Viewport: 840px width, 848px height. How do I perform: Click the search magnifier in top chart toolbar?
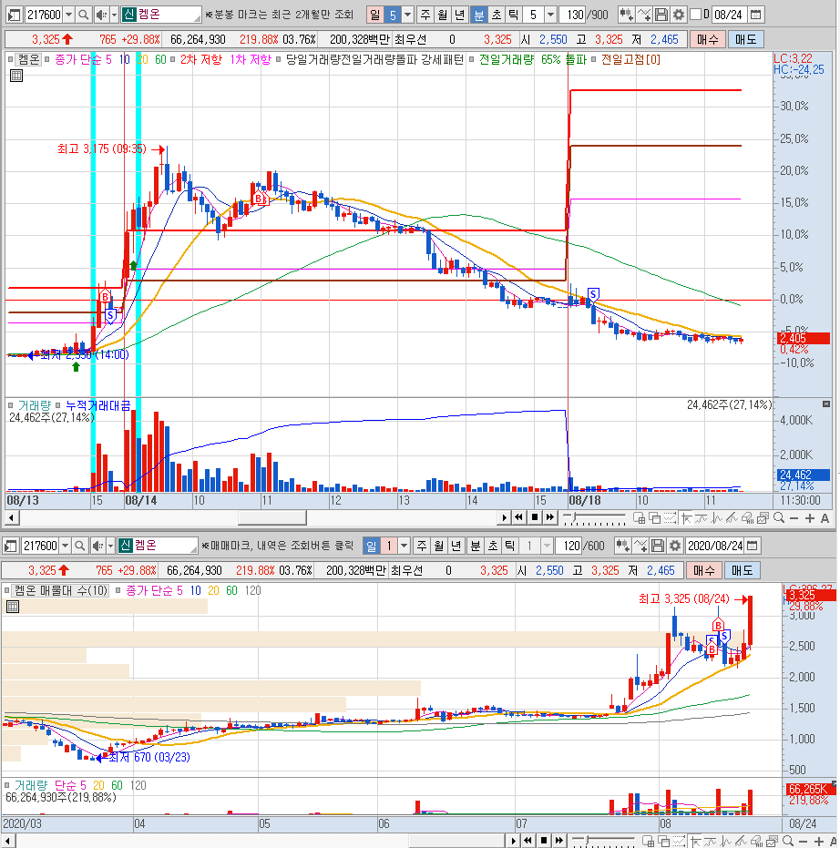pyautogui.click(x=83, y=15)
